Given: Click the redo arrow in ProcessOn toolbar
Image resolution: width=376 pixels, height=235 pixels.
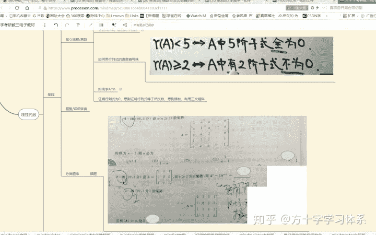Looking at the screenshot, I should [x=66, y=25].
